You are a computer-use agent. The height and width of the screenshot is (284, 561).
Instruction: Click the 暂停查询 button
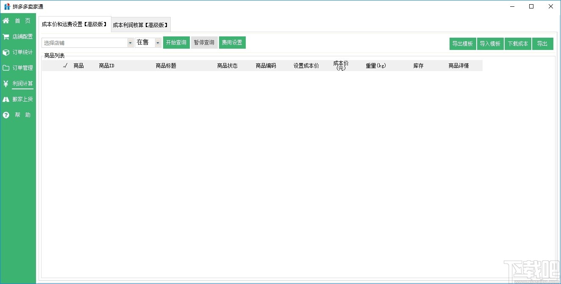(x=204, y=43)
